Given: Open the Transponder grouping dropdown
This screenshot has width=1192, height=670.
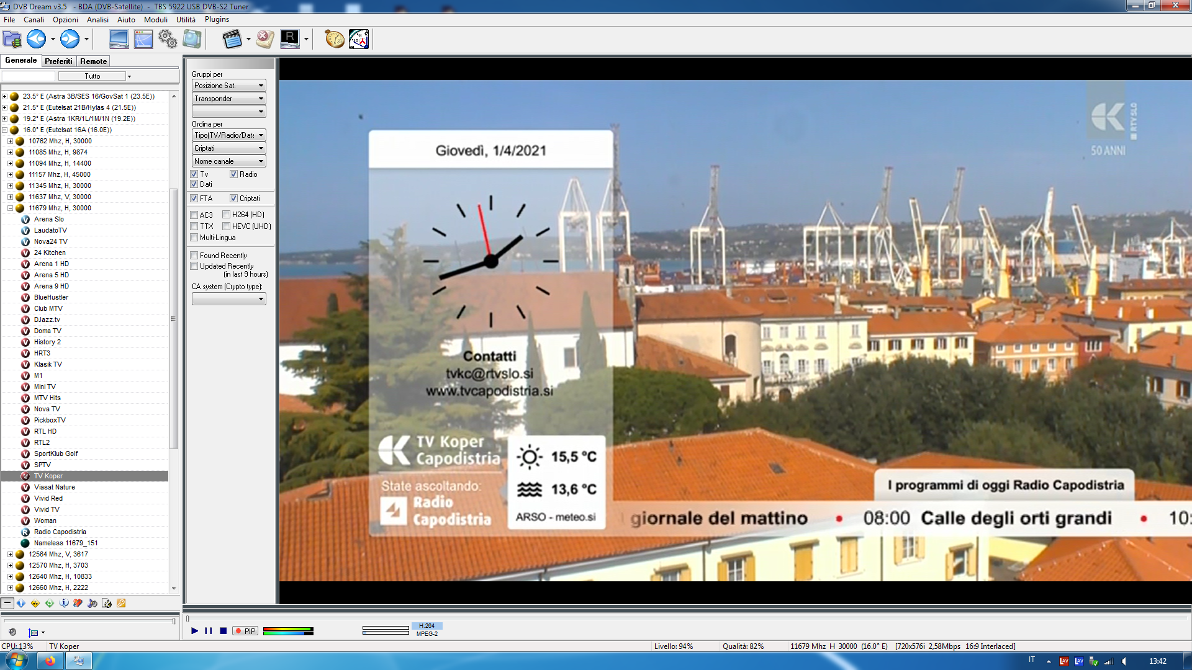Looking at the screenshot, I should pyautogui.click(x=229, y=99).
